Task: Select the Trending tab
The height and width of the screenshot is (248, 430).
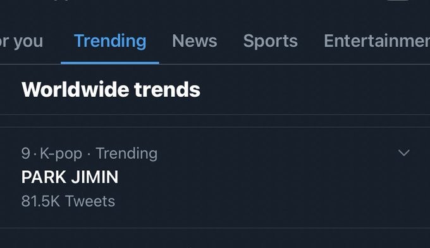Action: 110,41
